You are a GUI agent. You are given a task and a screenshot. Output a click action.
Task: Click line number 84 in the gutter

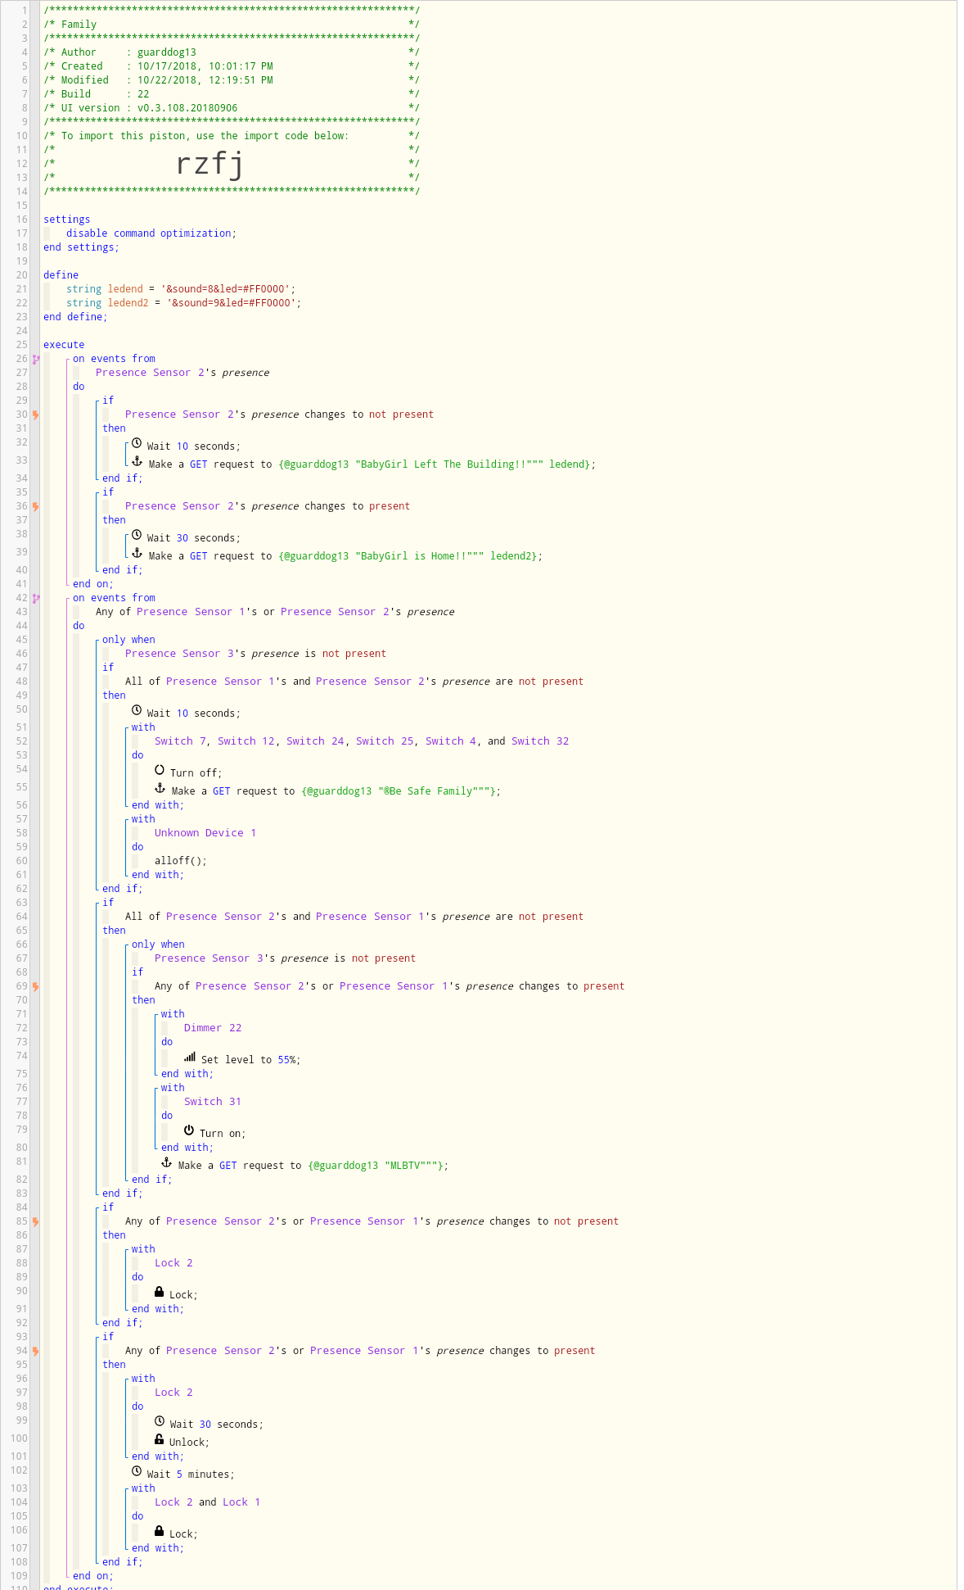[22, 1207]
